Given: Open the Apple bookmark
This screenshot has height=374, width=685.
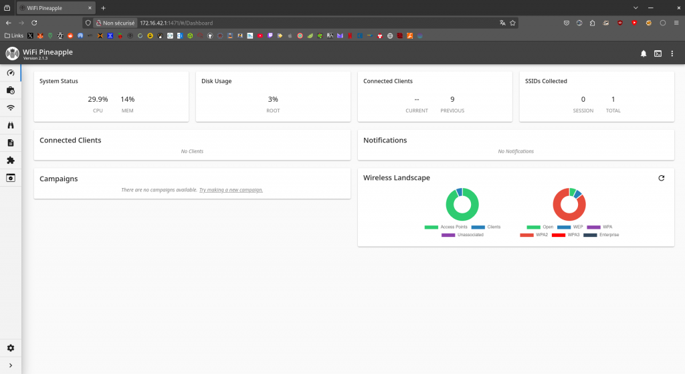Looking at the screenshot, I should 290,36.
